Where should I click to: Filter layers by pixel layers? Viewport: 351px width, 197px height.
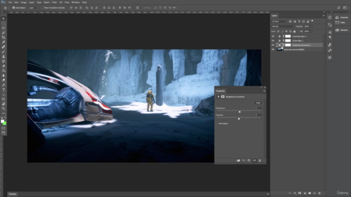290,21
